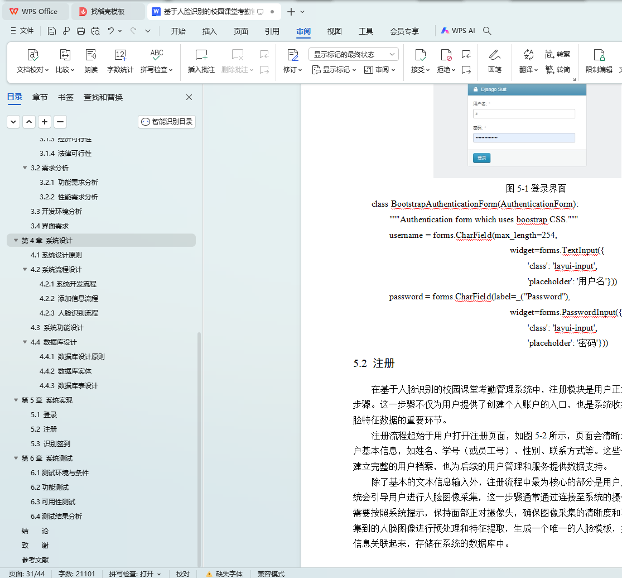Click the 页面: 31/44 page indicator

[27, 574]
